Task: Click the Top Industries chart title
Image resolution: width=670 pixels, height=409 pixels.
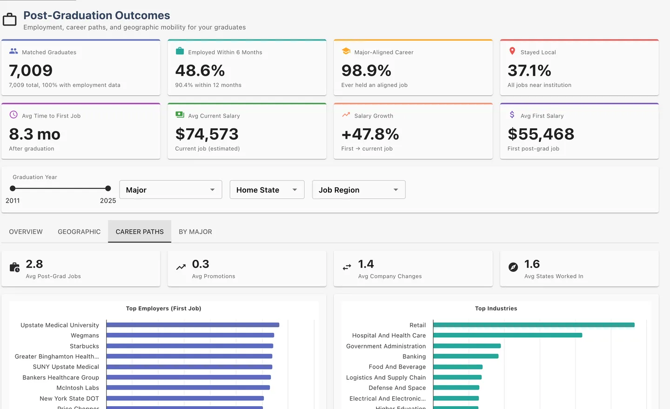Action: click(496, 308)
